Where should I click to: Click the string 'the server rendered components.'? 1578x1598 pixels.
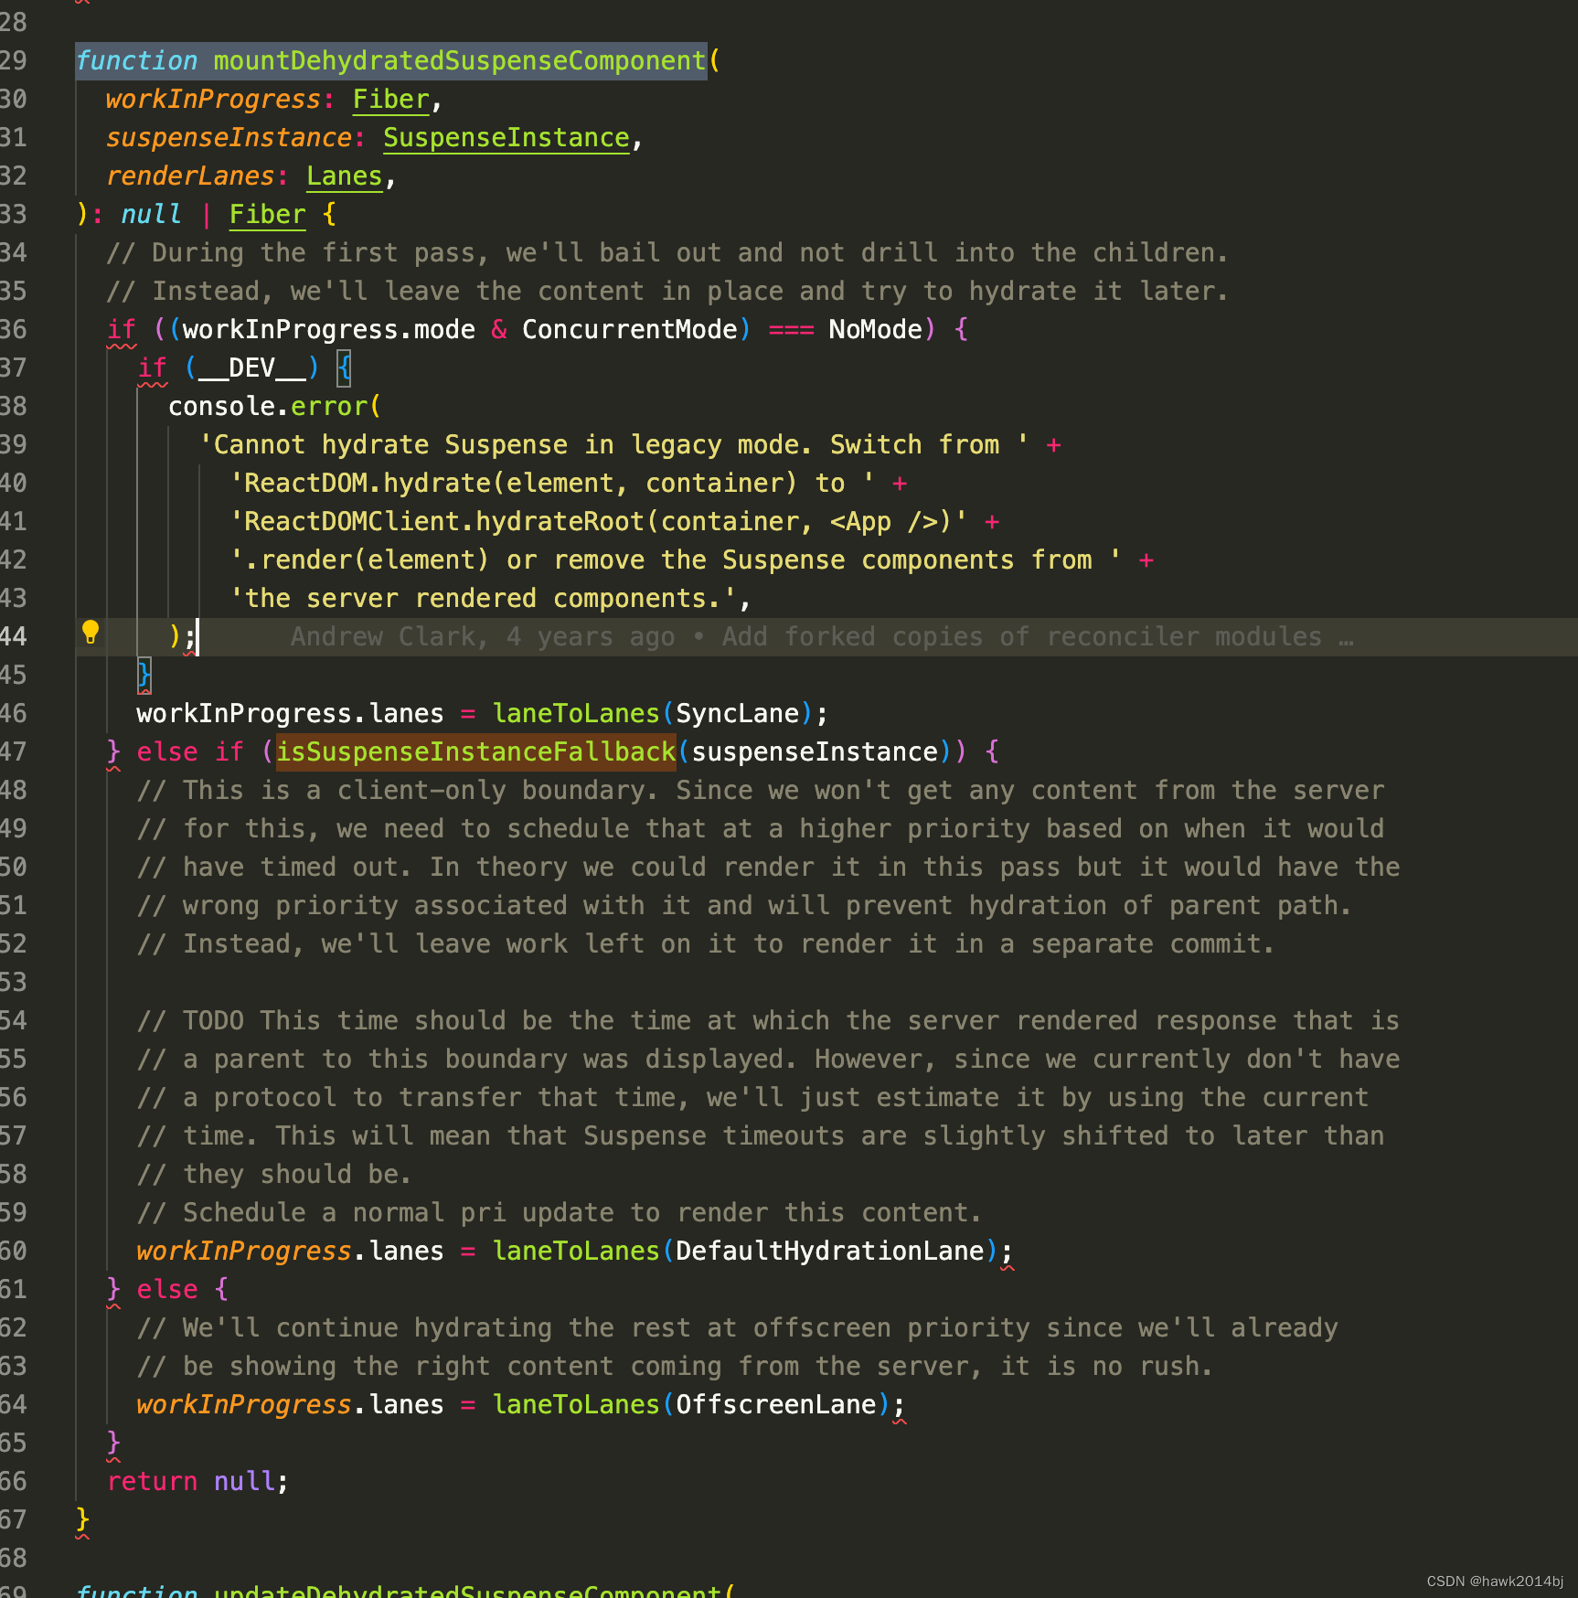point(483,598)
